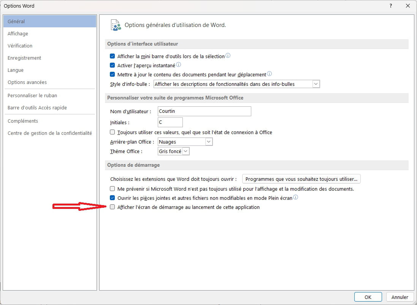
Task: Click the info icon next to mini toolbar option
Action: (228, 56)
